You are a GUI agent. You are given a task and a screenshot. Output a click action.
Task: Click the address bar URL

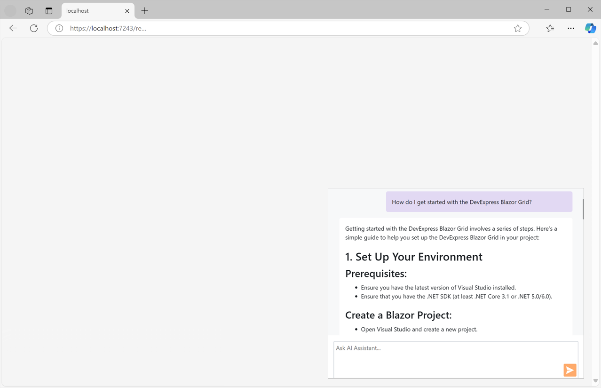107,28
